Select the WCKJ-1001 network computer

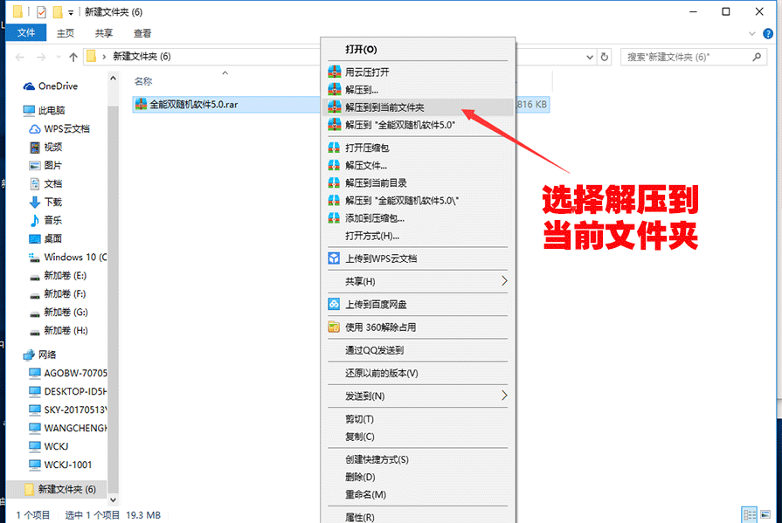coord(67,465)
